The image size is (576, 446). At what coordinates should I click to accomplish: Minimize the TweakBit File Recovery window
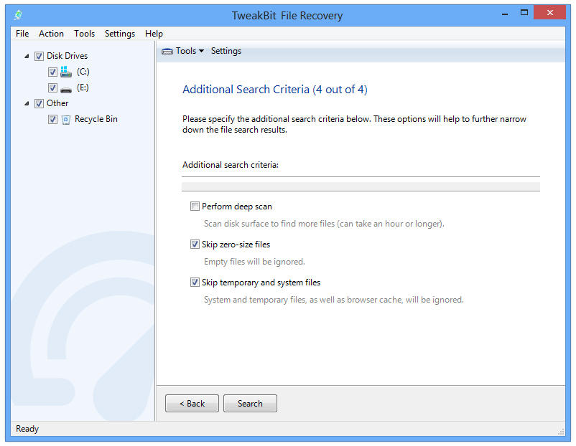[x=505, y=14]
